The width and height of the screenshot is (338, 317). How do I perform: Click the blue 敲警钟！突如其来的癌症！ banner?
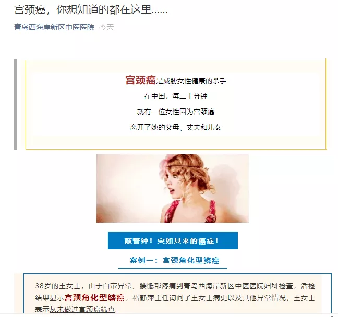[173, 240]
